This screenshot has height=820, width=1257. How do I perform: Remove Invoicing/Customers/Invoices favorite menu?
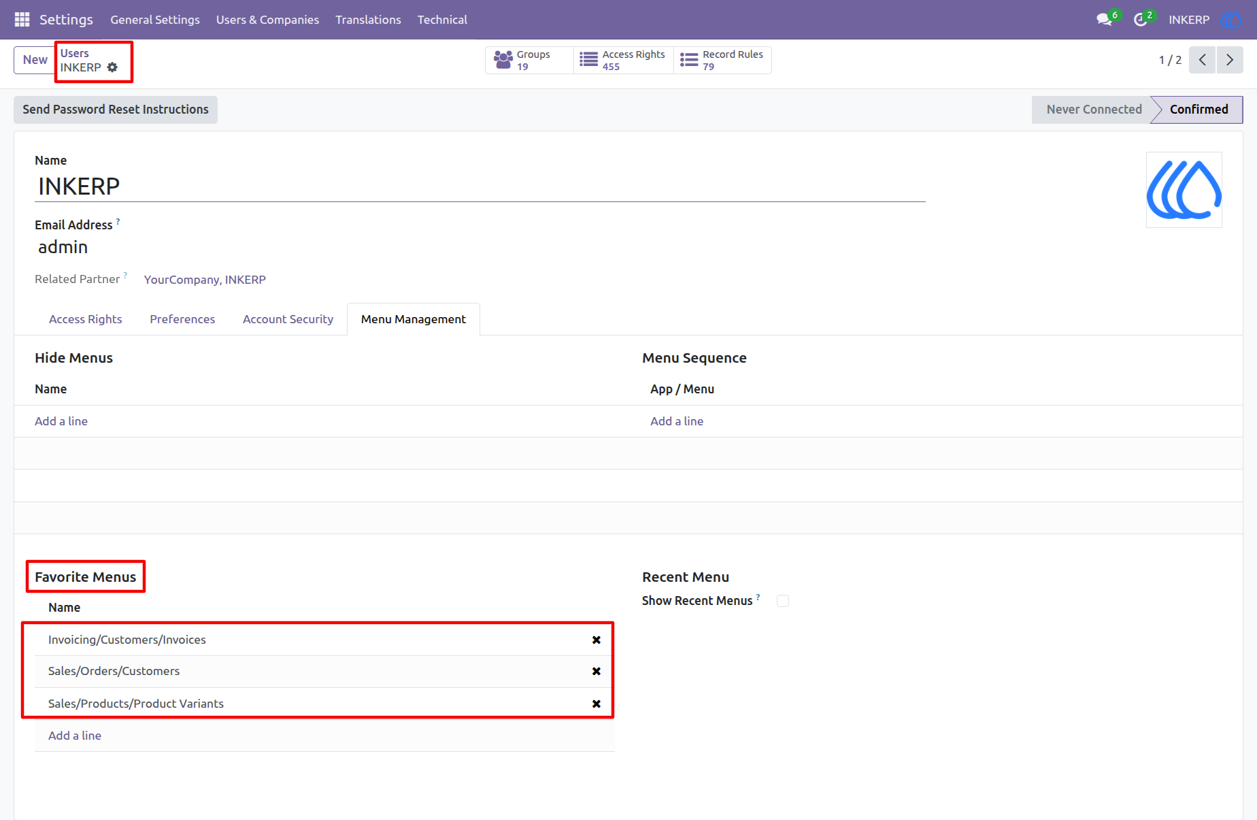597,640
